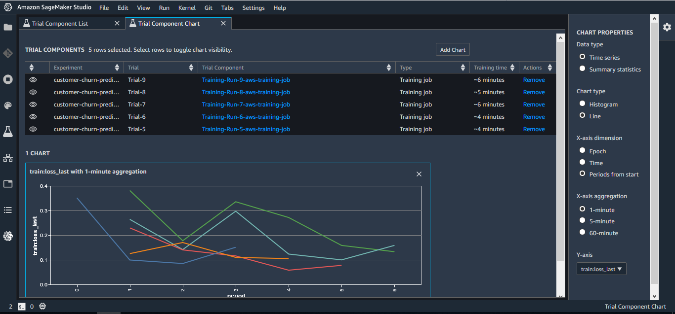Open the property inspector gear icon
Image resolution: width=675 pixels, height=314 pixels.
(x=667, y=28)
